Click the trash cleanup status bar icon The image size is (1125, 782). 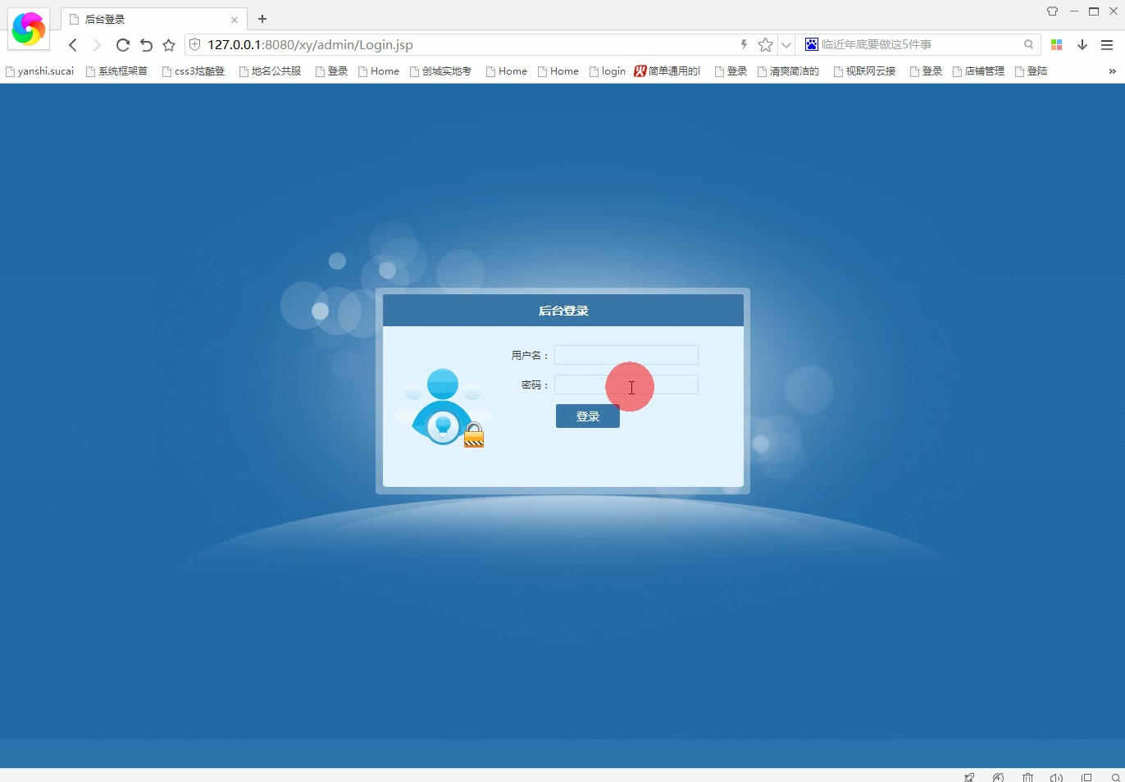tap(1027, 777)
